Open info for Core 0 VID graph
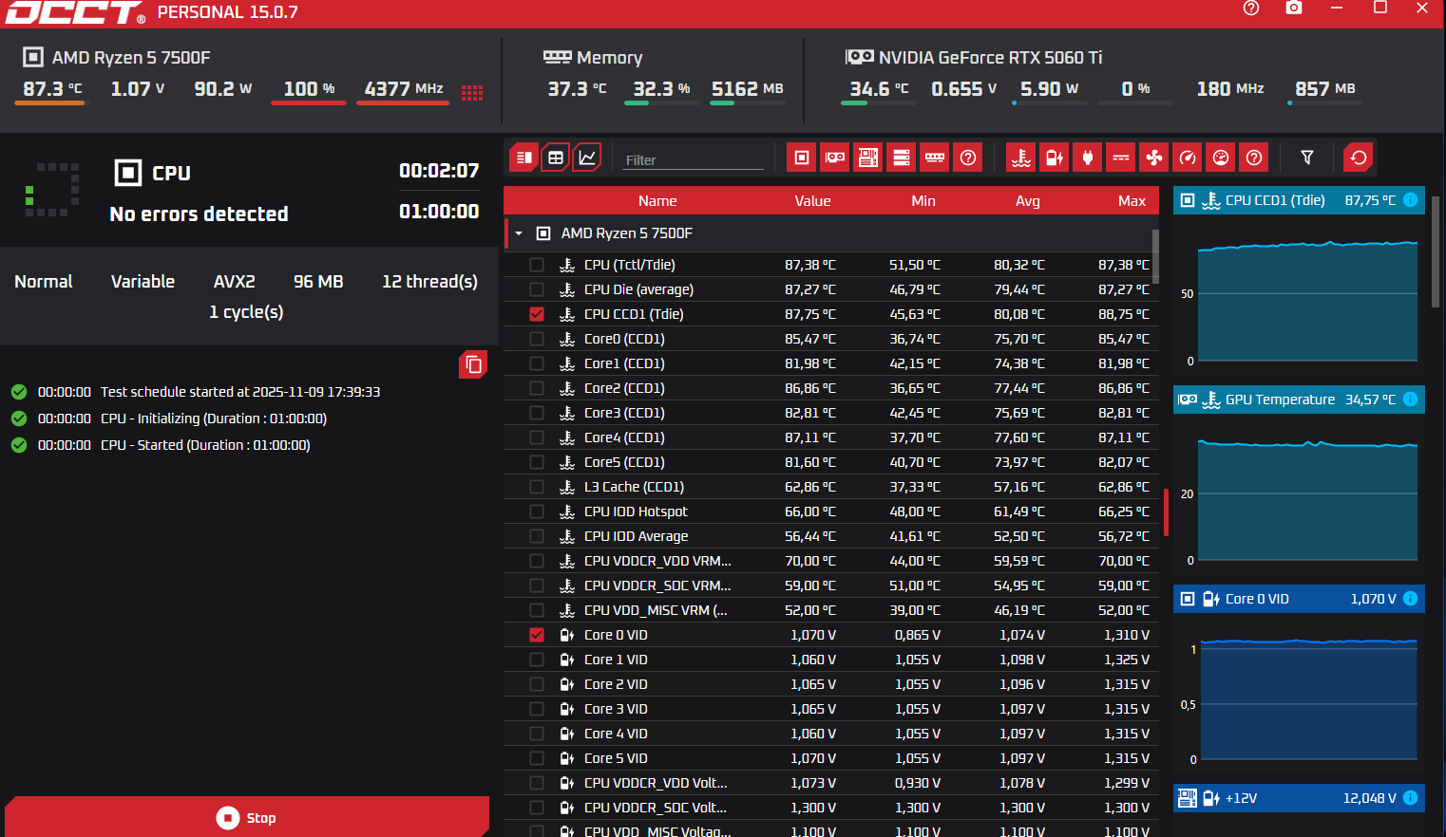The image size is (1446, 837). (1411, 599)
